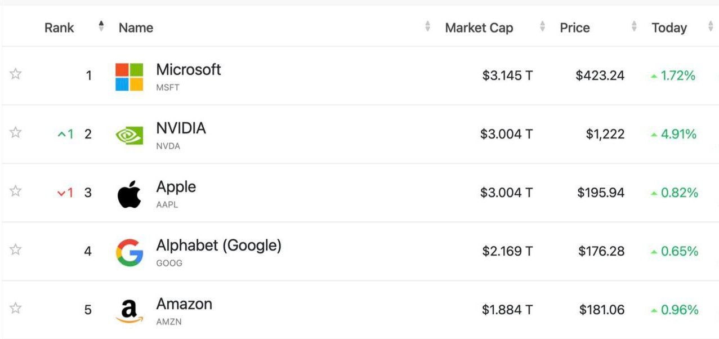This screenshot has width=719, height=339.
Task: Open the Microsoft company name link
Action: tap(188, 70)
